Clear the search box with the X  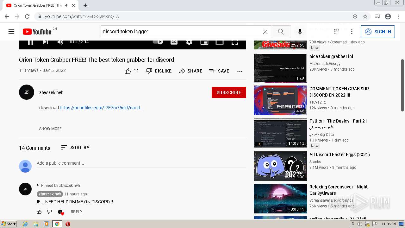tap(265, 32)
